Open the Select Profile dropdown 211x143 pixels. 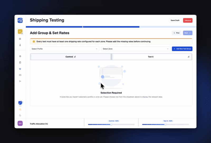65,49
